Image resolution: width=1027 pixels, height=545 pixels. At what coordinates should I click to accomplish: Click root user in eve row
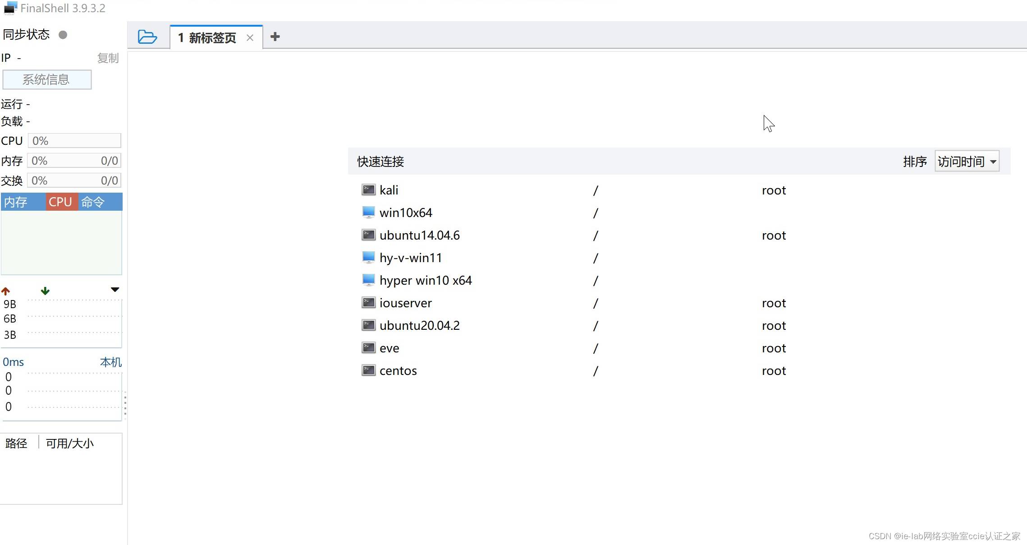coord(774,348)
